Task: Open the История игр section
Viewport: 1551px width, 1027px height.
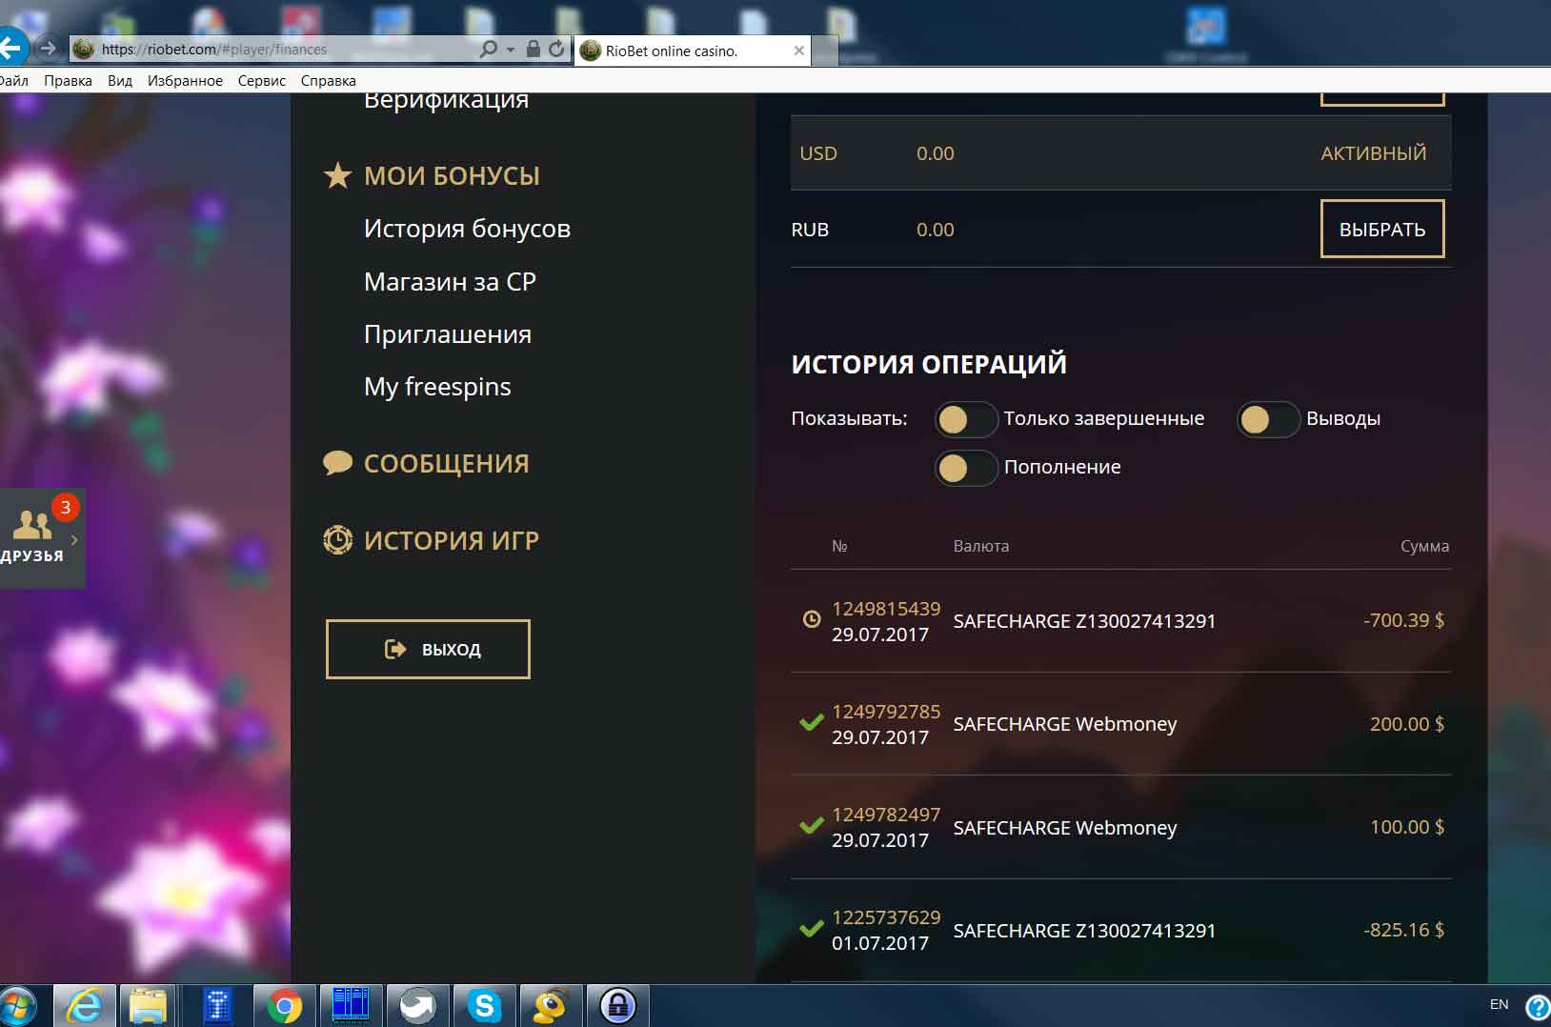Action: coord(452,541)
